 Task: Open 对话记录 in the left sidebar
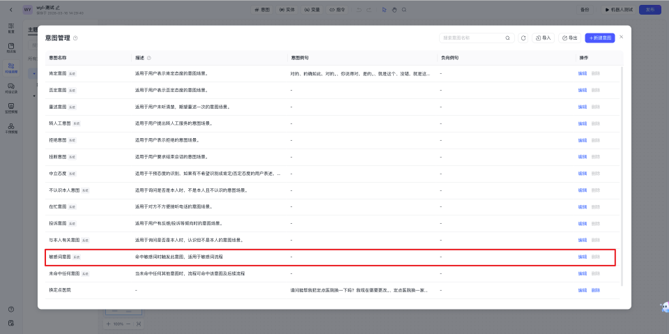coord(11,88)
